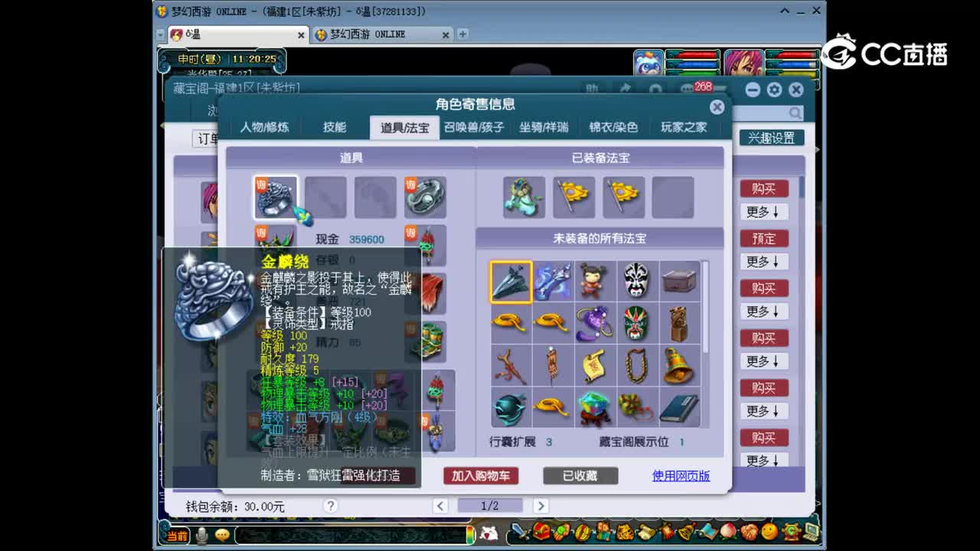Open the tab list dropdown arrow at left
The width and height of the screenshot is (980, 551).
(x=160, y=34)
